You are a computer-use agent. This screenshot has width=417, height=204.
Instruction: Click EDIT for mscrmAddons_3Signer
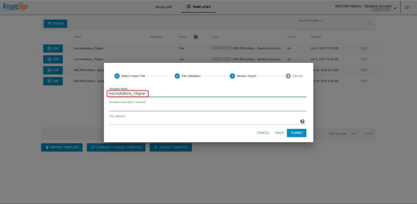(x=364, y=48)
